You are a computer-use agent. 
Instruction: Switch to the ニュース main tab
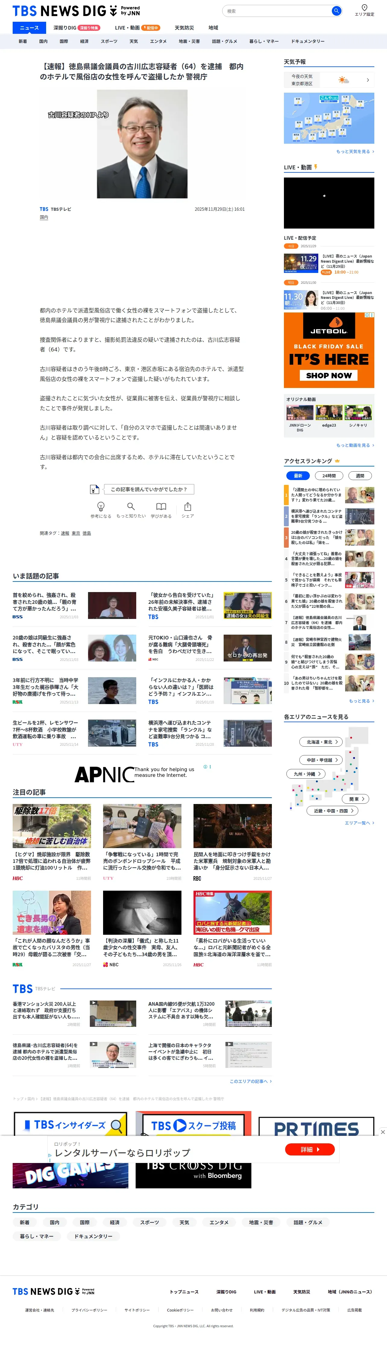29,27
